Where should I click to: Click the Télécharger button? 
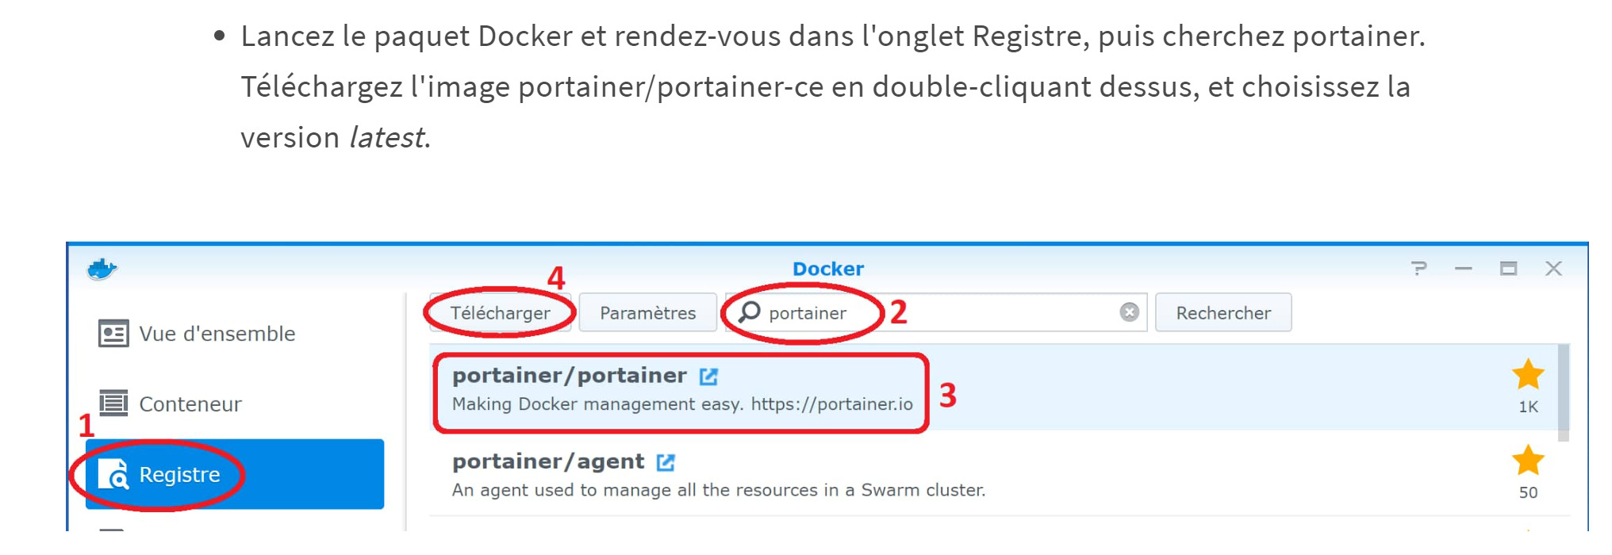500,312
